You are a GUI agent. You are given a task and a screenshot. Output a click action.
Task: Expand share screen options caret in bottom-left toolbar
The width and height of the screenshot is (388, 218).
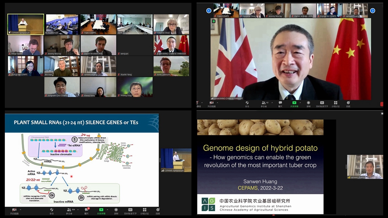point(107,209)
